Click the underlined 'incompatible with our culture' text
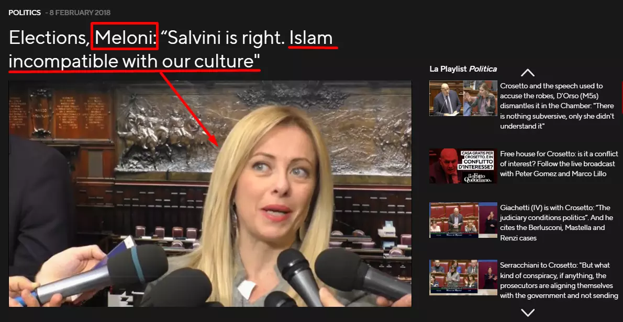 pos(135,62)
